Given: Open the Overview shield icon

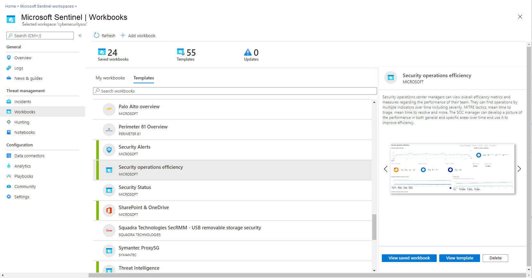Looking at the screenshot, I should [x=9, y=58].
